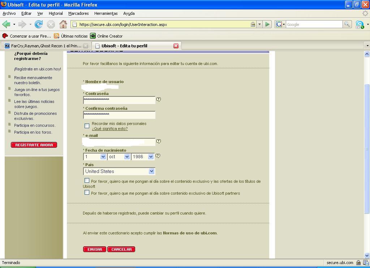Image resolution: width=370 pixels, height=268 pixels.
Task: Check Recordar mis datos personales checkbox
Action: [x=87, y=126]
